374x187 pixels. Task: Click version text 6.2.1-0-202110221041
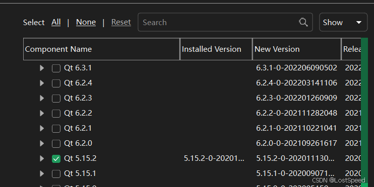tap(296, 128)
